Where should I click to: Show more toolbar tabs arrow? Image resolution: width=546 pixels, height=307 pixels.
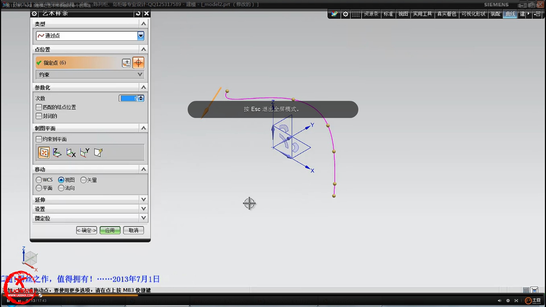coord(529,14)
